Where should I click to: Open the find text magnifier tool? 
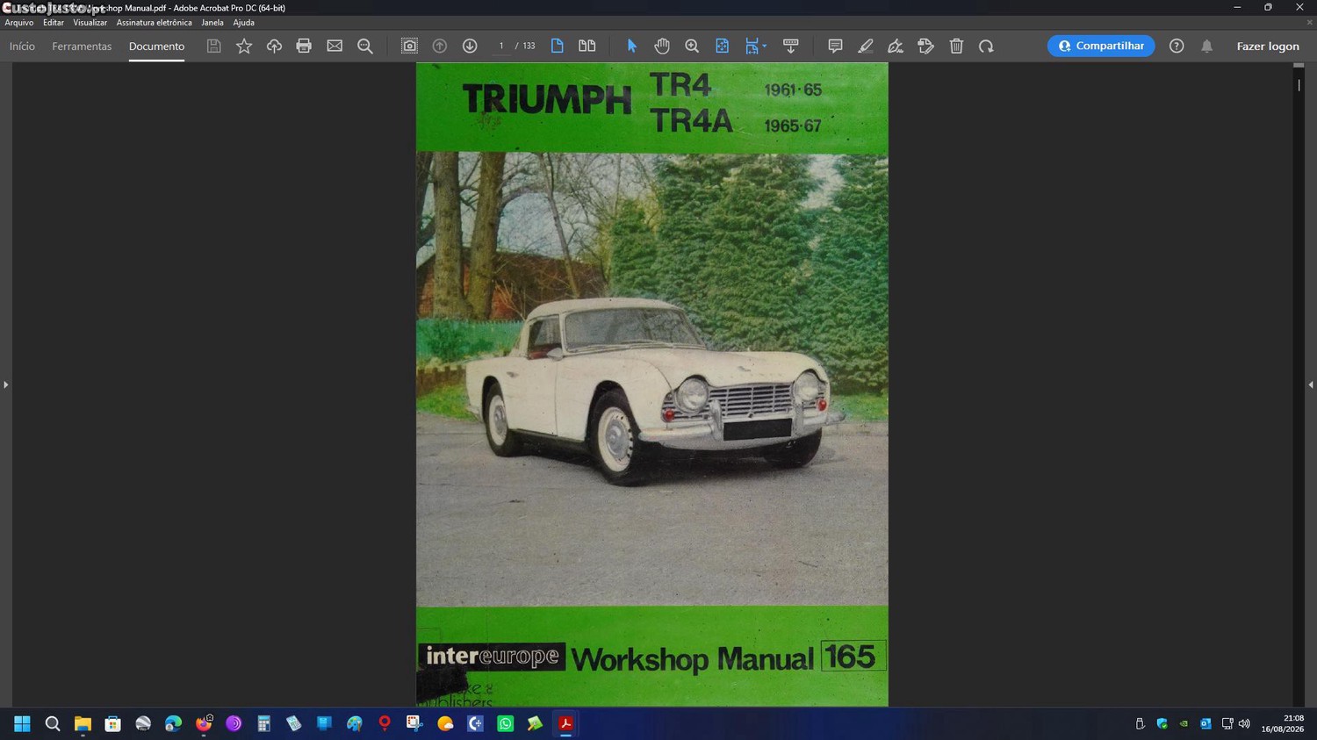coord(365,47)
